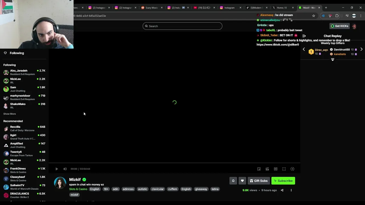
Task: Open kanebets gifter entry
Action: coord(343,54)
